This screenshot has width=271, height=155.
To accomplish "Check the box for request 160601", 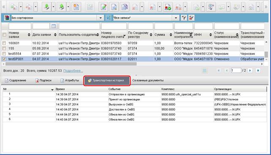I will tap(4, 43).
